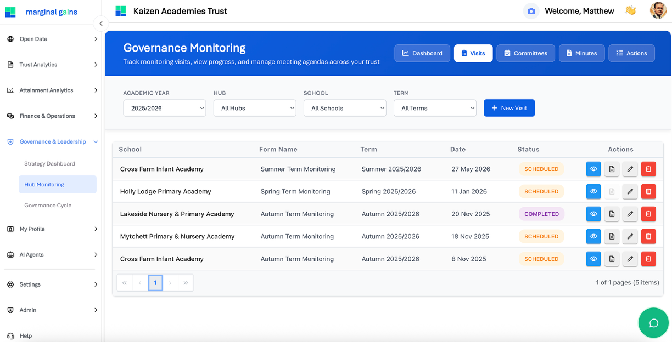Open the Term filter dropdown
This screenshot has width=672, height=342.
pos(435,108)
